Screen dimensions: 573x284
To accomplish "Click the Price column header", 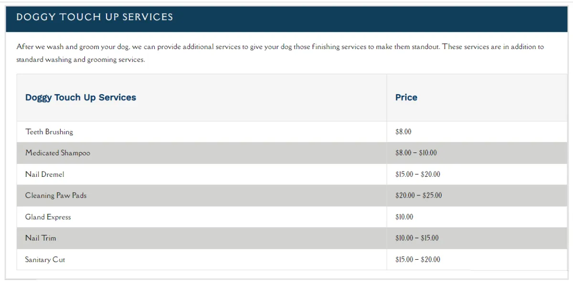I will pyautogui.click(x=406, y=97).
